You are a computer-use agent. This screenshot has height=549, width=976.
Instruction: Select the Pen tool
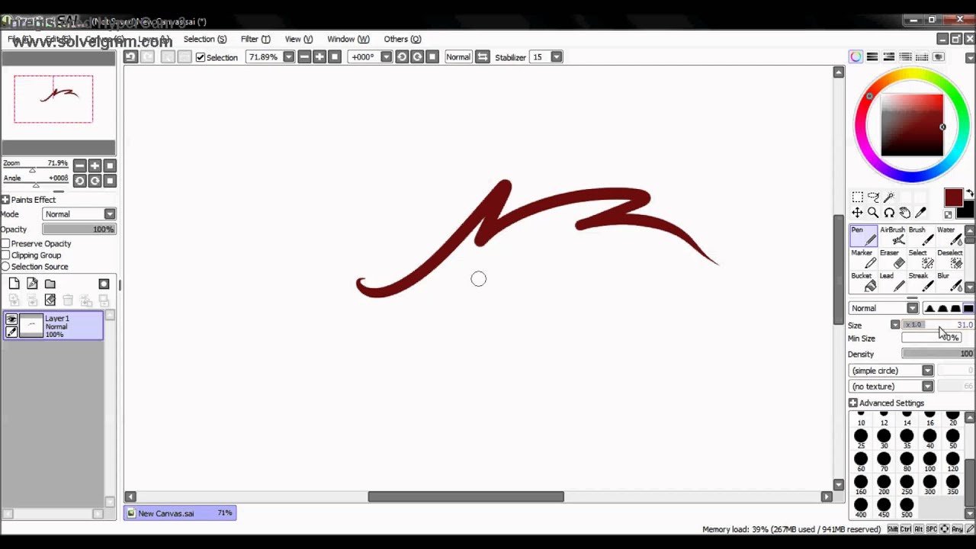tap(863, 236)
